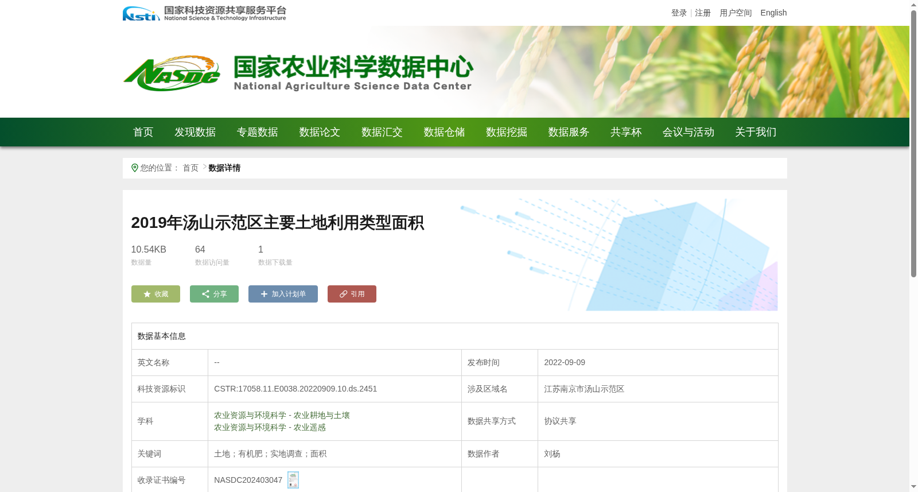
Task: Open the 共享杯 menu
Action: 626,132
